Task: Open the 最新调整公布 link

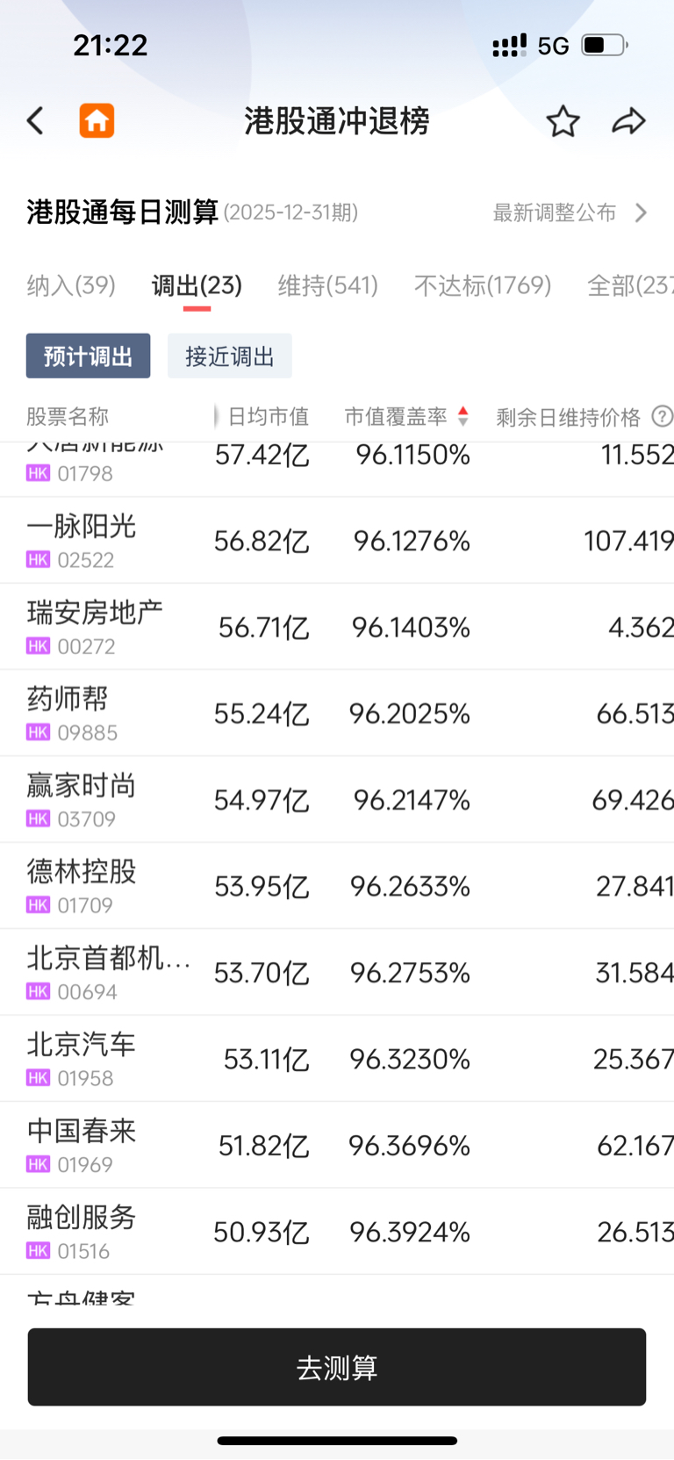Action: pyautogui.click(x=555, y=212)
